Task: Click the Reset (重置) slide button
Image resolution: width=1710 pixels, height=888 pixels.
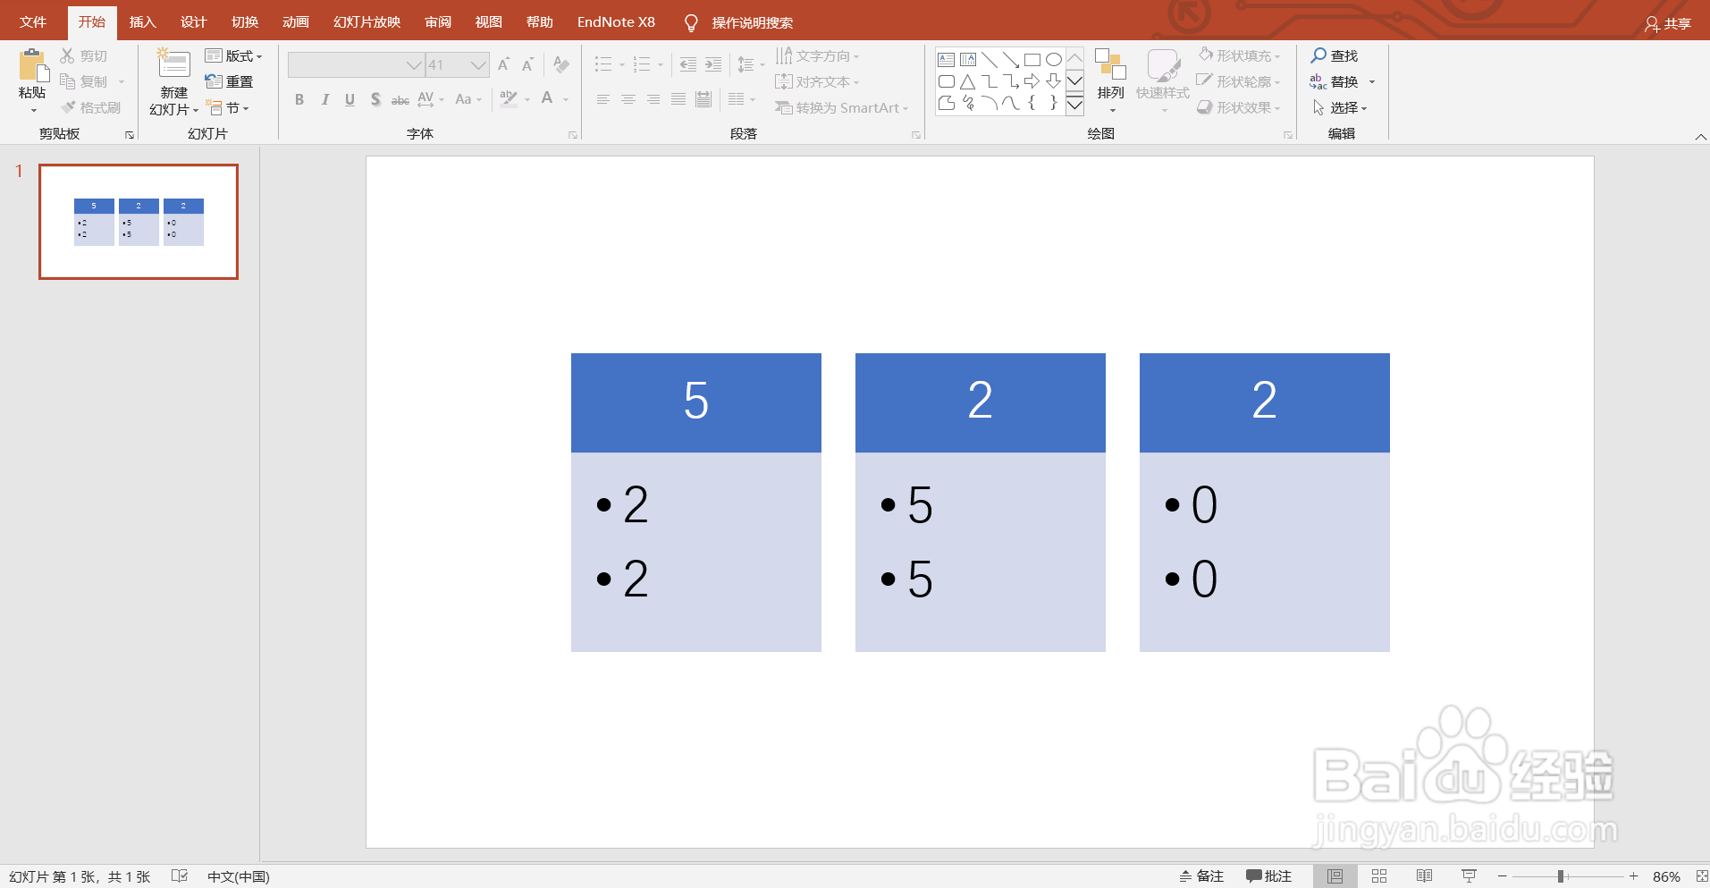Action: pyautogui.click(x=230, y=81)
